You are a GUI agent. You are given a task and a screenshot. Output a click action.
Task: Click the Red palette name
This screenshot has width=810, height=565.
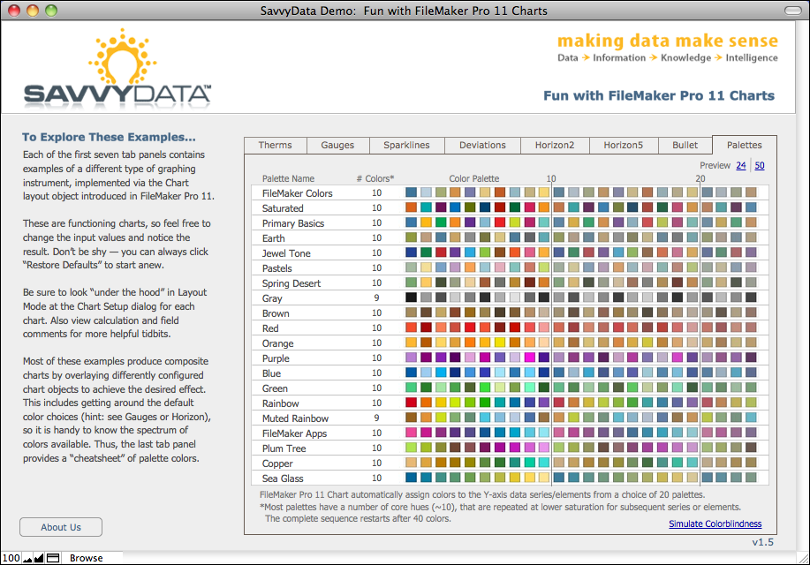click(270, 328)
